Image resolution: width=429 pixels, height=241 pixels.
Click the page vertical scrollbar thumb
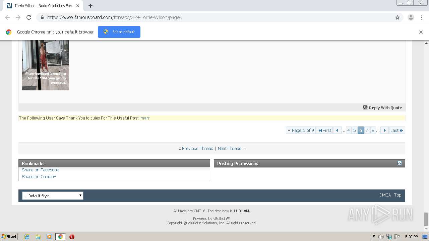click(426, 219)
